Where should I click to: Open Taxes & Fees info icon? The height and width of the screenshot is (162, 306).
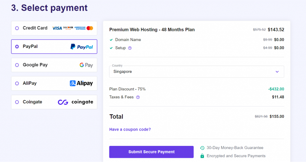point(138,97)
